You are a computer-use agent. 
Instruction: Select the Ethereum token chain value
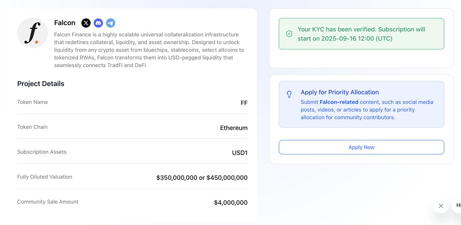pyautogui.click(x=234, y=128)
